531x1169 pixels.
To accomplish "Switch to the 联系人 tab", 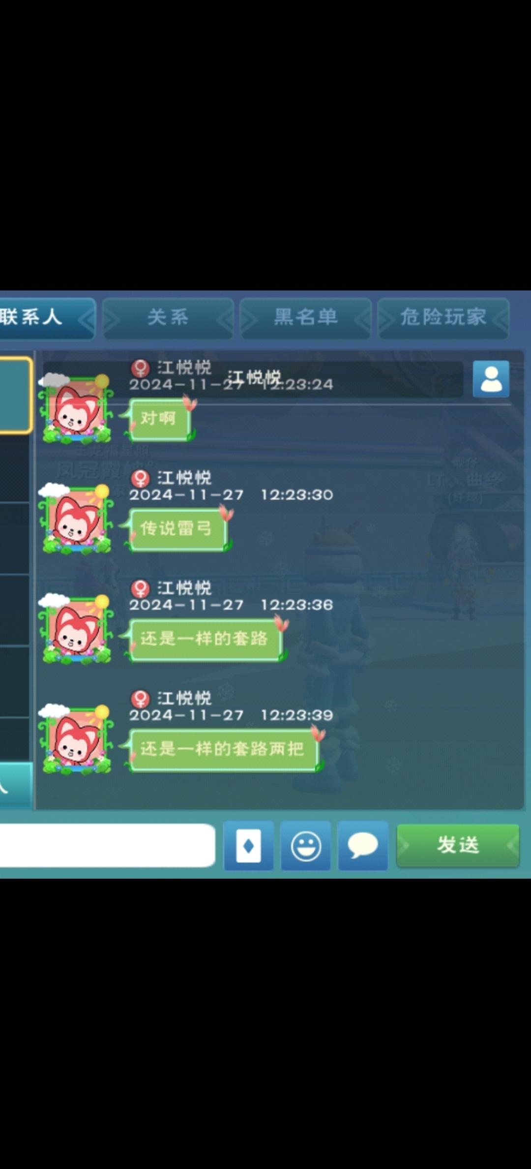I will (x=47, y=317).
